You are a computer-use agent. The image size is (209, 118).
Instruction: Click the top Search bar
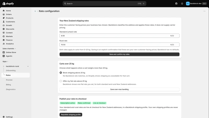pyautogui.click(x=104, y=4)
